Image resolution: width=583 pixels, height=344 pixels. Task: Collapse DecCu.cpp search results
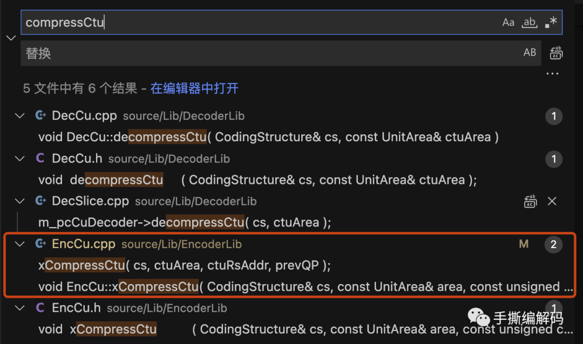[20, 115]
